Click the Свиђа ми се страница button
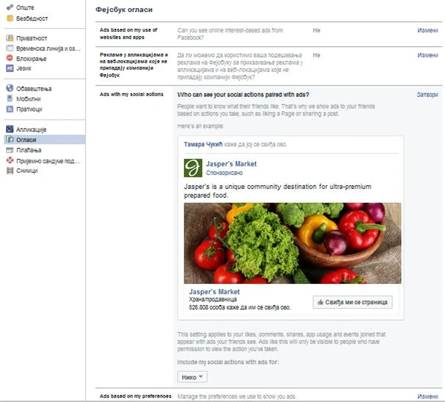The width and height of the screenshot is (445, 402). click(353, 302)
